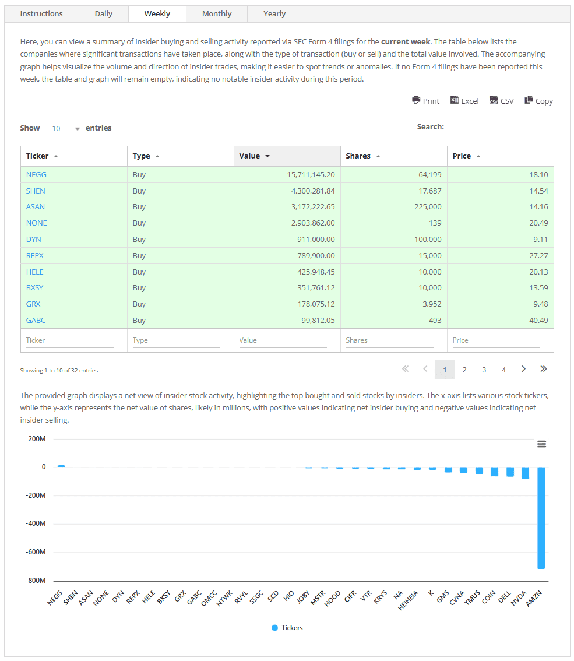Click the Search input field
This screenshot has height=661, width=574.
[499, 128]
